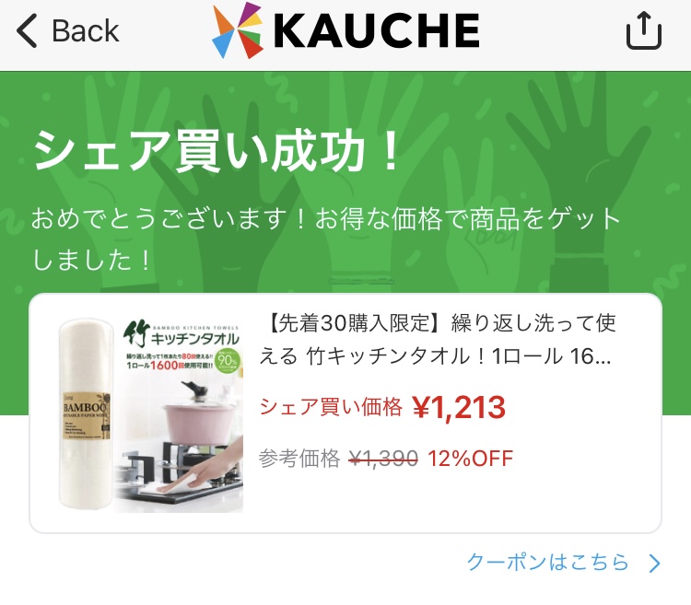Tap the 竹 キッチンタオル logo in image
Image resolution: width=691 pixels, height=605 pixels.
click(x=182, y=333)
